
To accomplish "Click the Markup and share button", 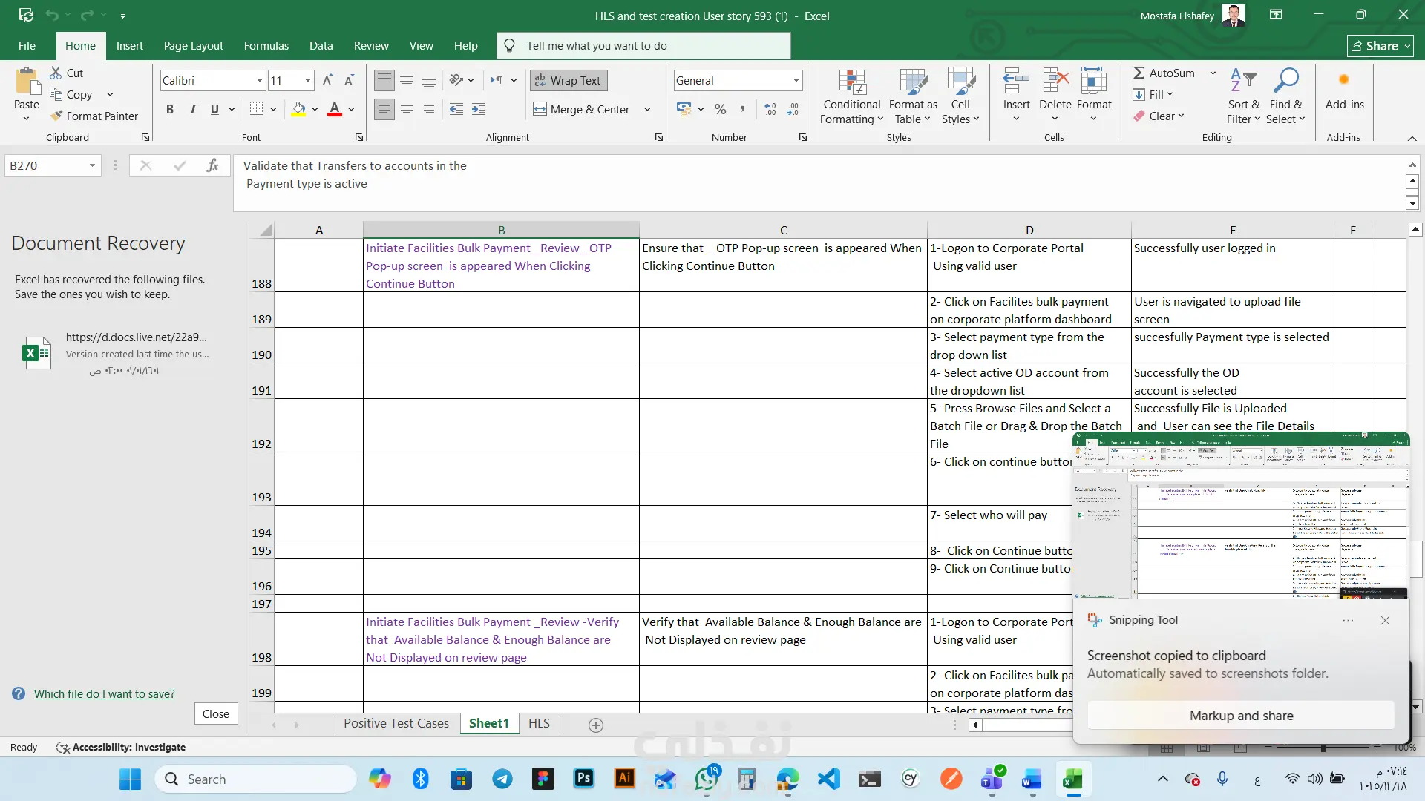I will [1240, 715].
